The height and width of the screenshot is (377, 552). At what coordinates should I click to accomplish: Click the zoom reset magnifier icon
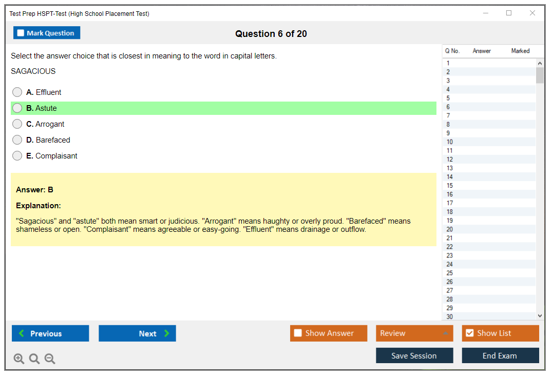(x=34, y=359)
